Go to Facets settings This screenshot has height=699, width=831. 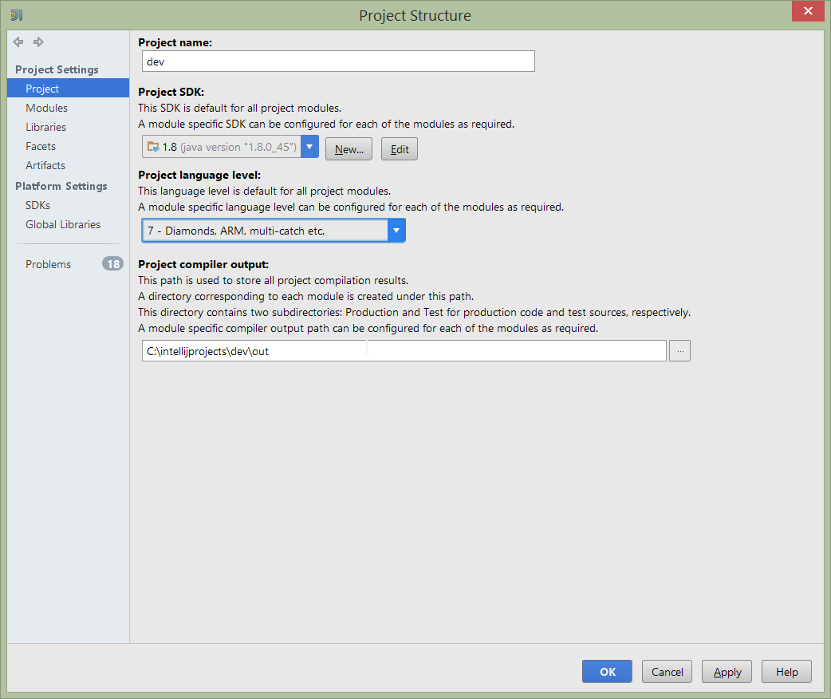(x=41, y=146)
